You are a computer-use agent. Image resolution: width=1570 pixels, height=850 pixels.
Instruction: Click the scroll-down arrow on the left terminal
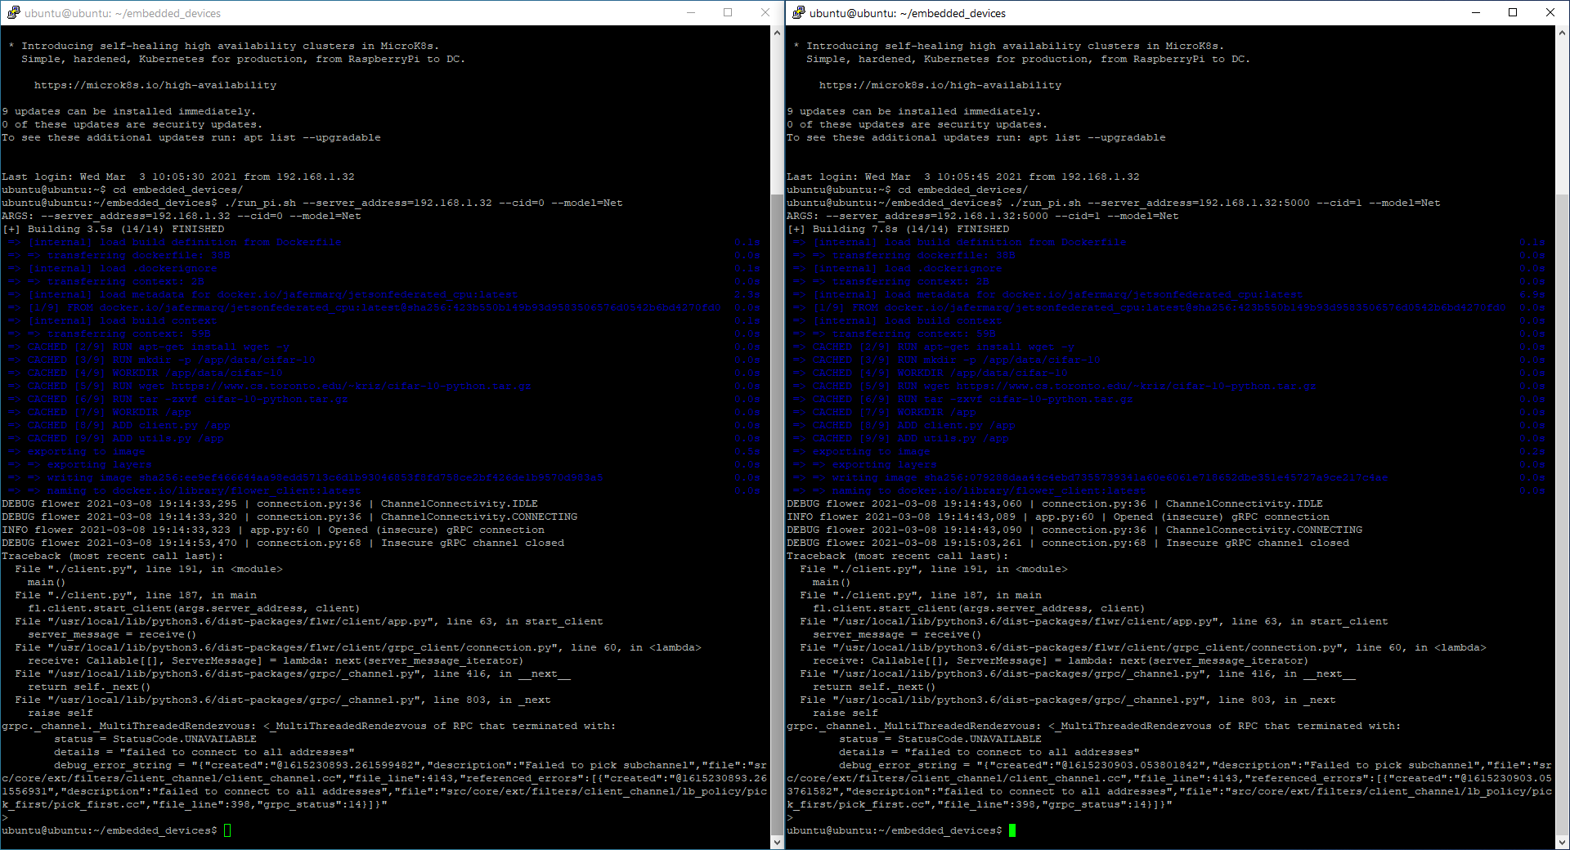[776, 842]
